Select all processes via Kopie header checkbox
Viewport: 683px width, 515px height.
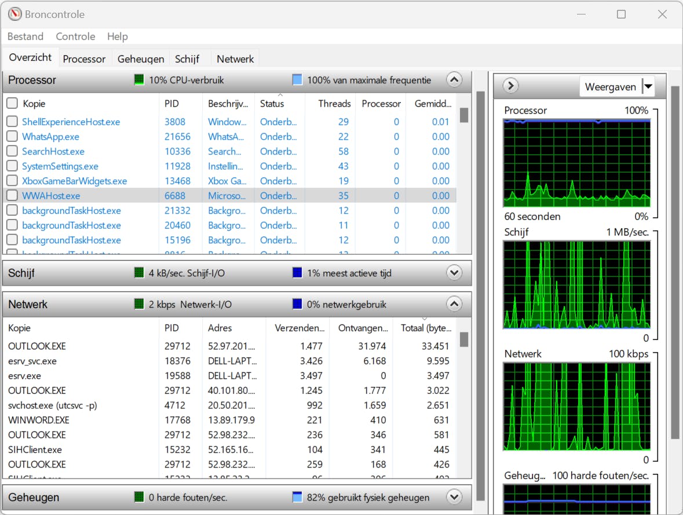point(12,104)
